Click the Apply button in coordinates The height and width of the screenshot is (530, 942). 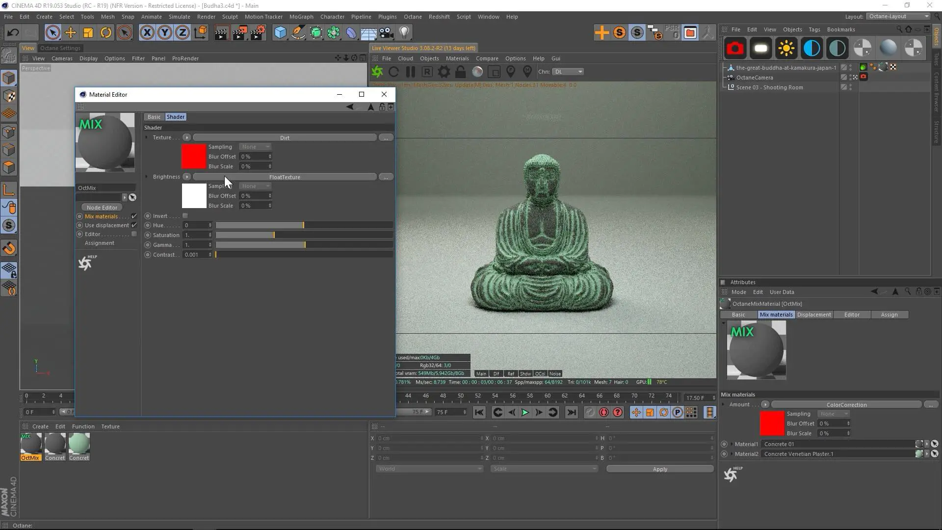660,469
